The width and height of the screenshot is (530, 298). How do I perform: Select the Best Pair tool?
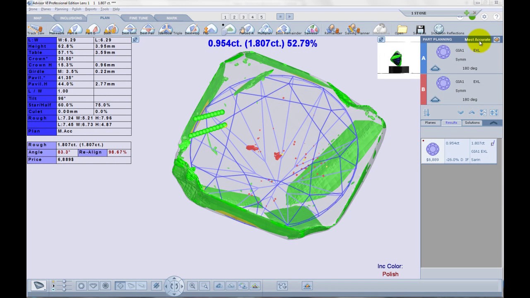click(147, 29)
